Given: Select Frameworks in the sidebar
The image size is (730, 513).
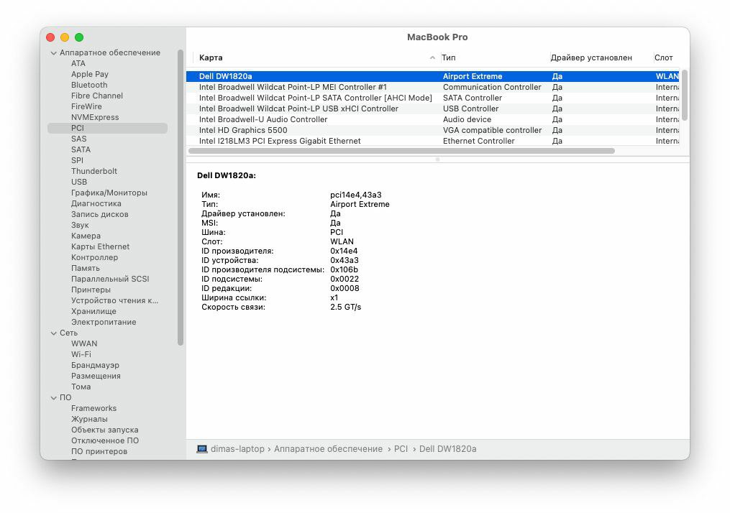Looking at the screenshot, I should [x=93, y=408].
